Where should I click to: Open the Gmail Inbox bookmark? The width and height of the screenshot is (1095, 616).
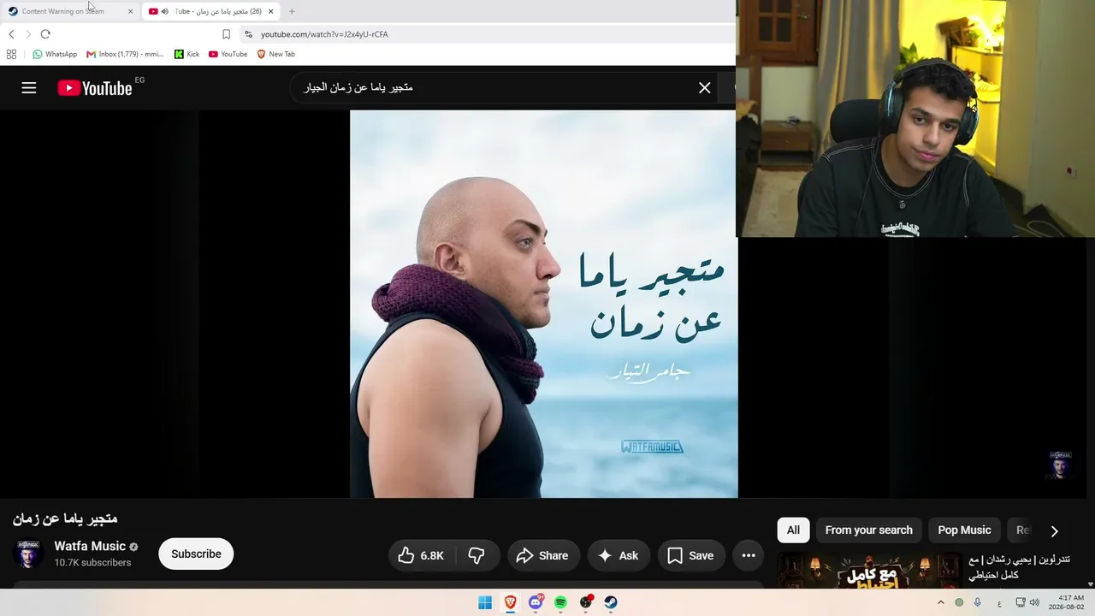click(x=125, y=54)
